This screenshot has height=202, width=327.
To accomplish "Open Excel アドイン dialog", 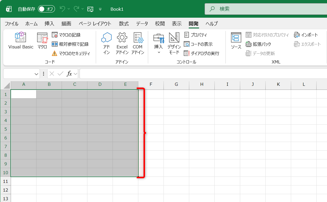I will click(122, 43).
